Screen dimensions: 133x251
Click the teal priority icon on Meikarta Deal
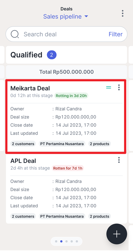point(109,88)
